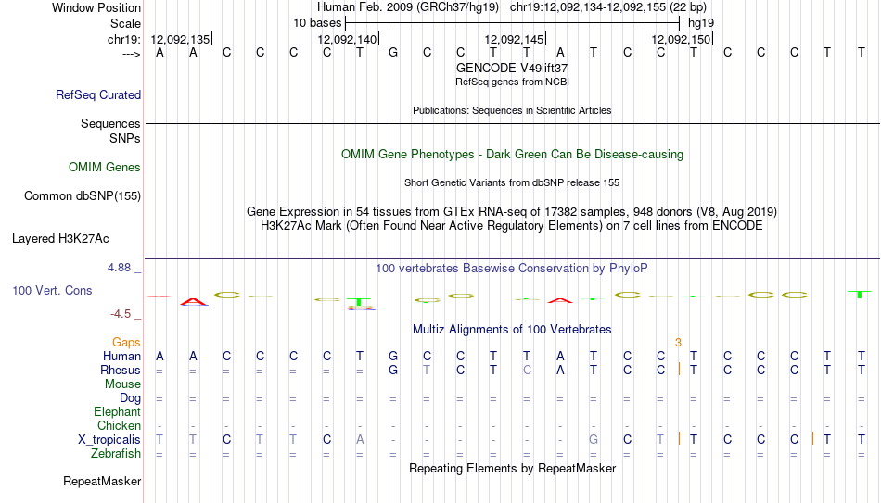Viewport: 881px width, 503px height.
Task: Click the strand direction arrow --->
Action: coord(132,54)
